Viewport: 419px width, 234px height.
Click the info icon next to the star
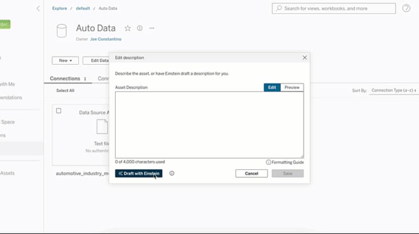click(140, 28)
